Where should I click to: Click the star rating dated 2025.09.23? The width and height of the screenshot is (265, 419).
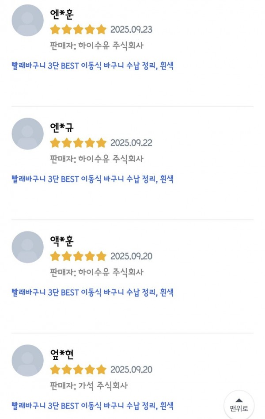pos(78,30)
